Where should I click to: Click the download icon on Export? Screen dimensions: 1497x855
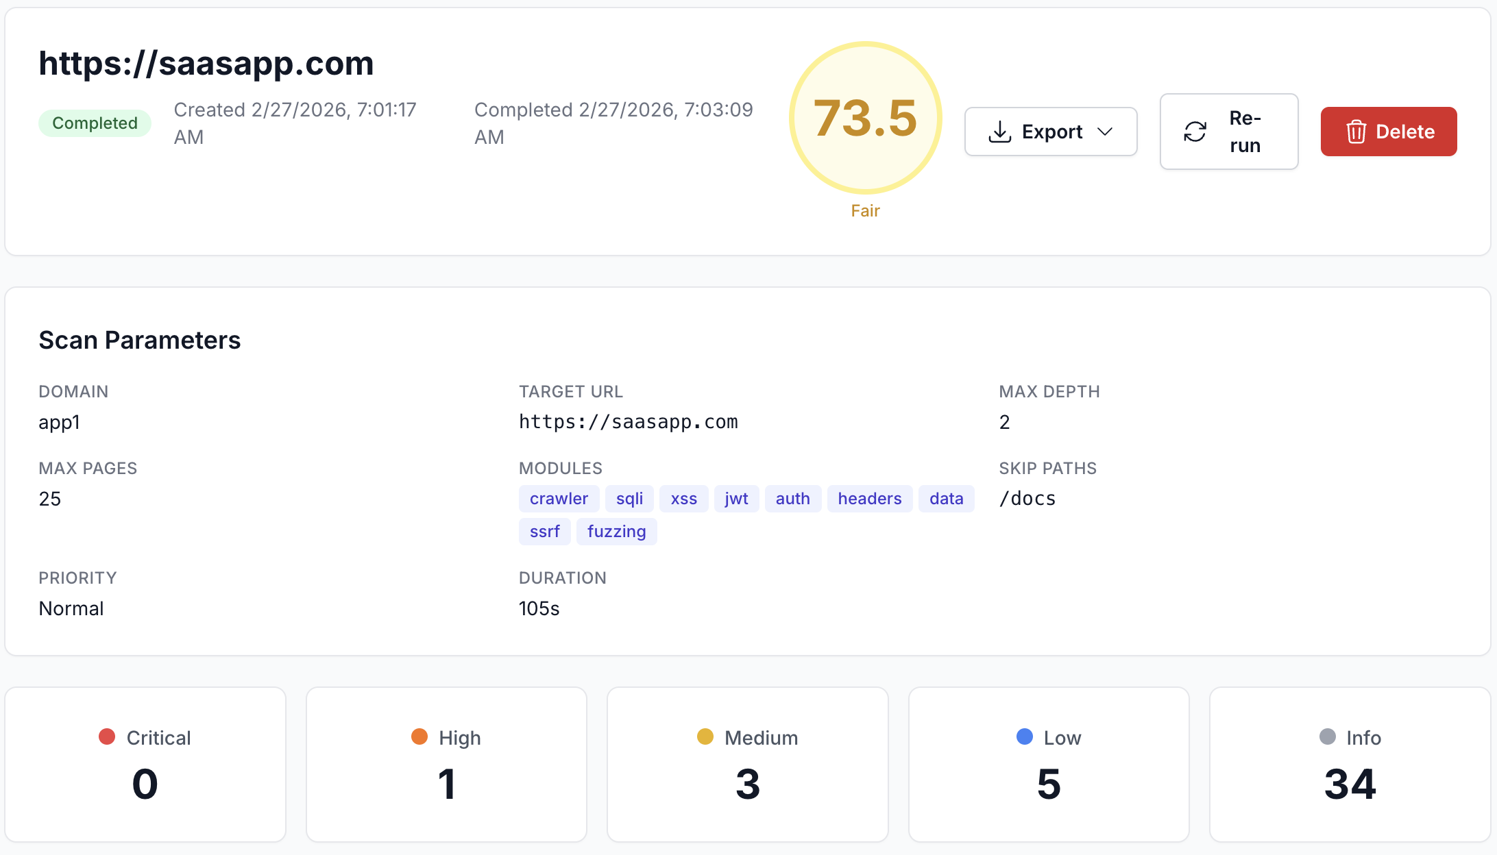(1000, 131)
